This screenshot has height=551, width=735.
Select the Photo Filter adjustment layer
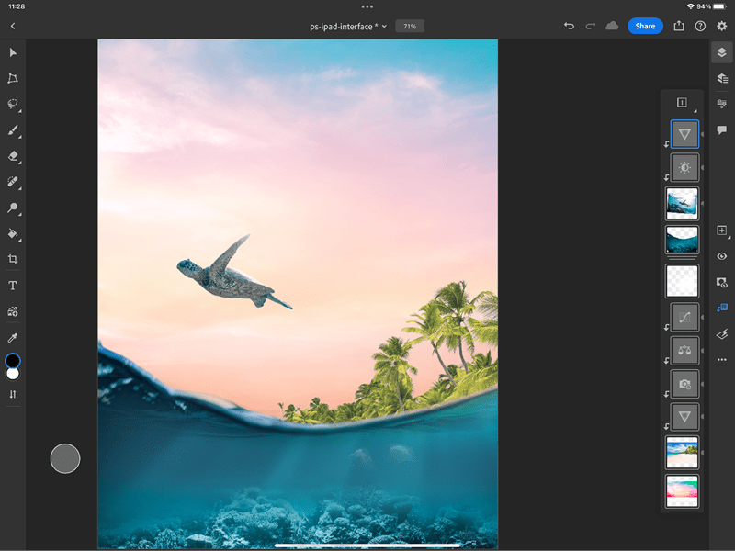pyautogui.click(x=684, y=384)
